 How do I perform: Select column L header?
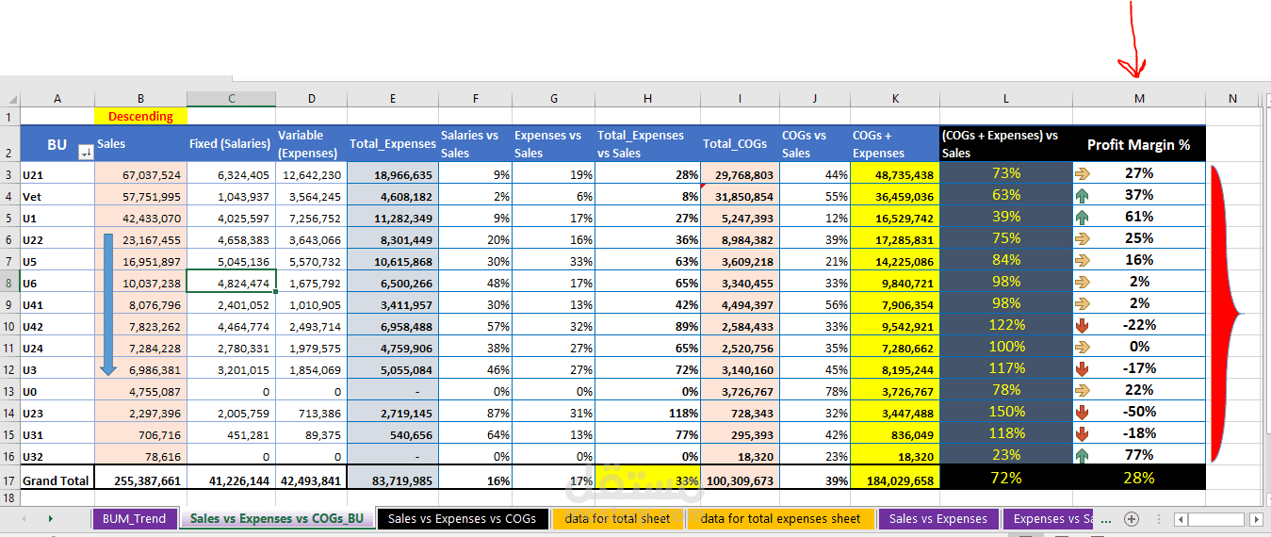pos(1006,99)
